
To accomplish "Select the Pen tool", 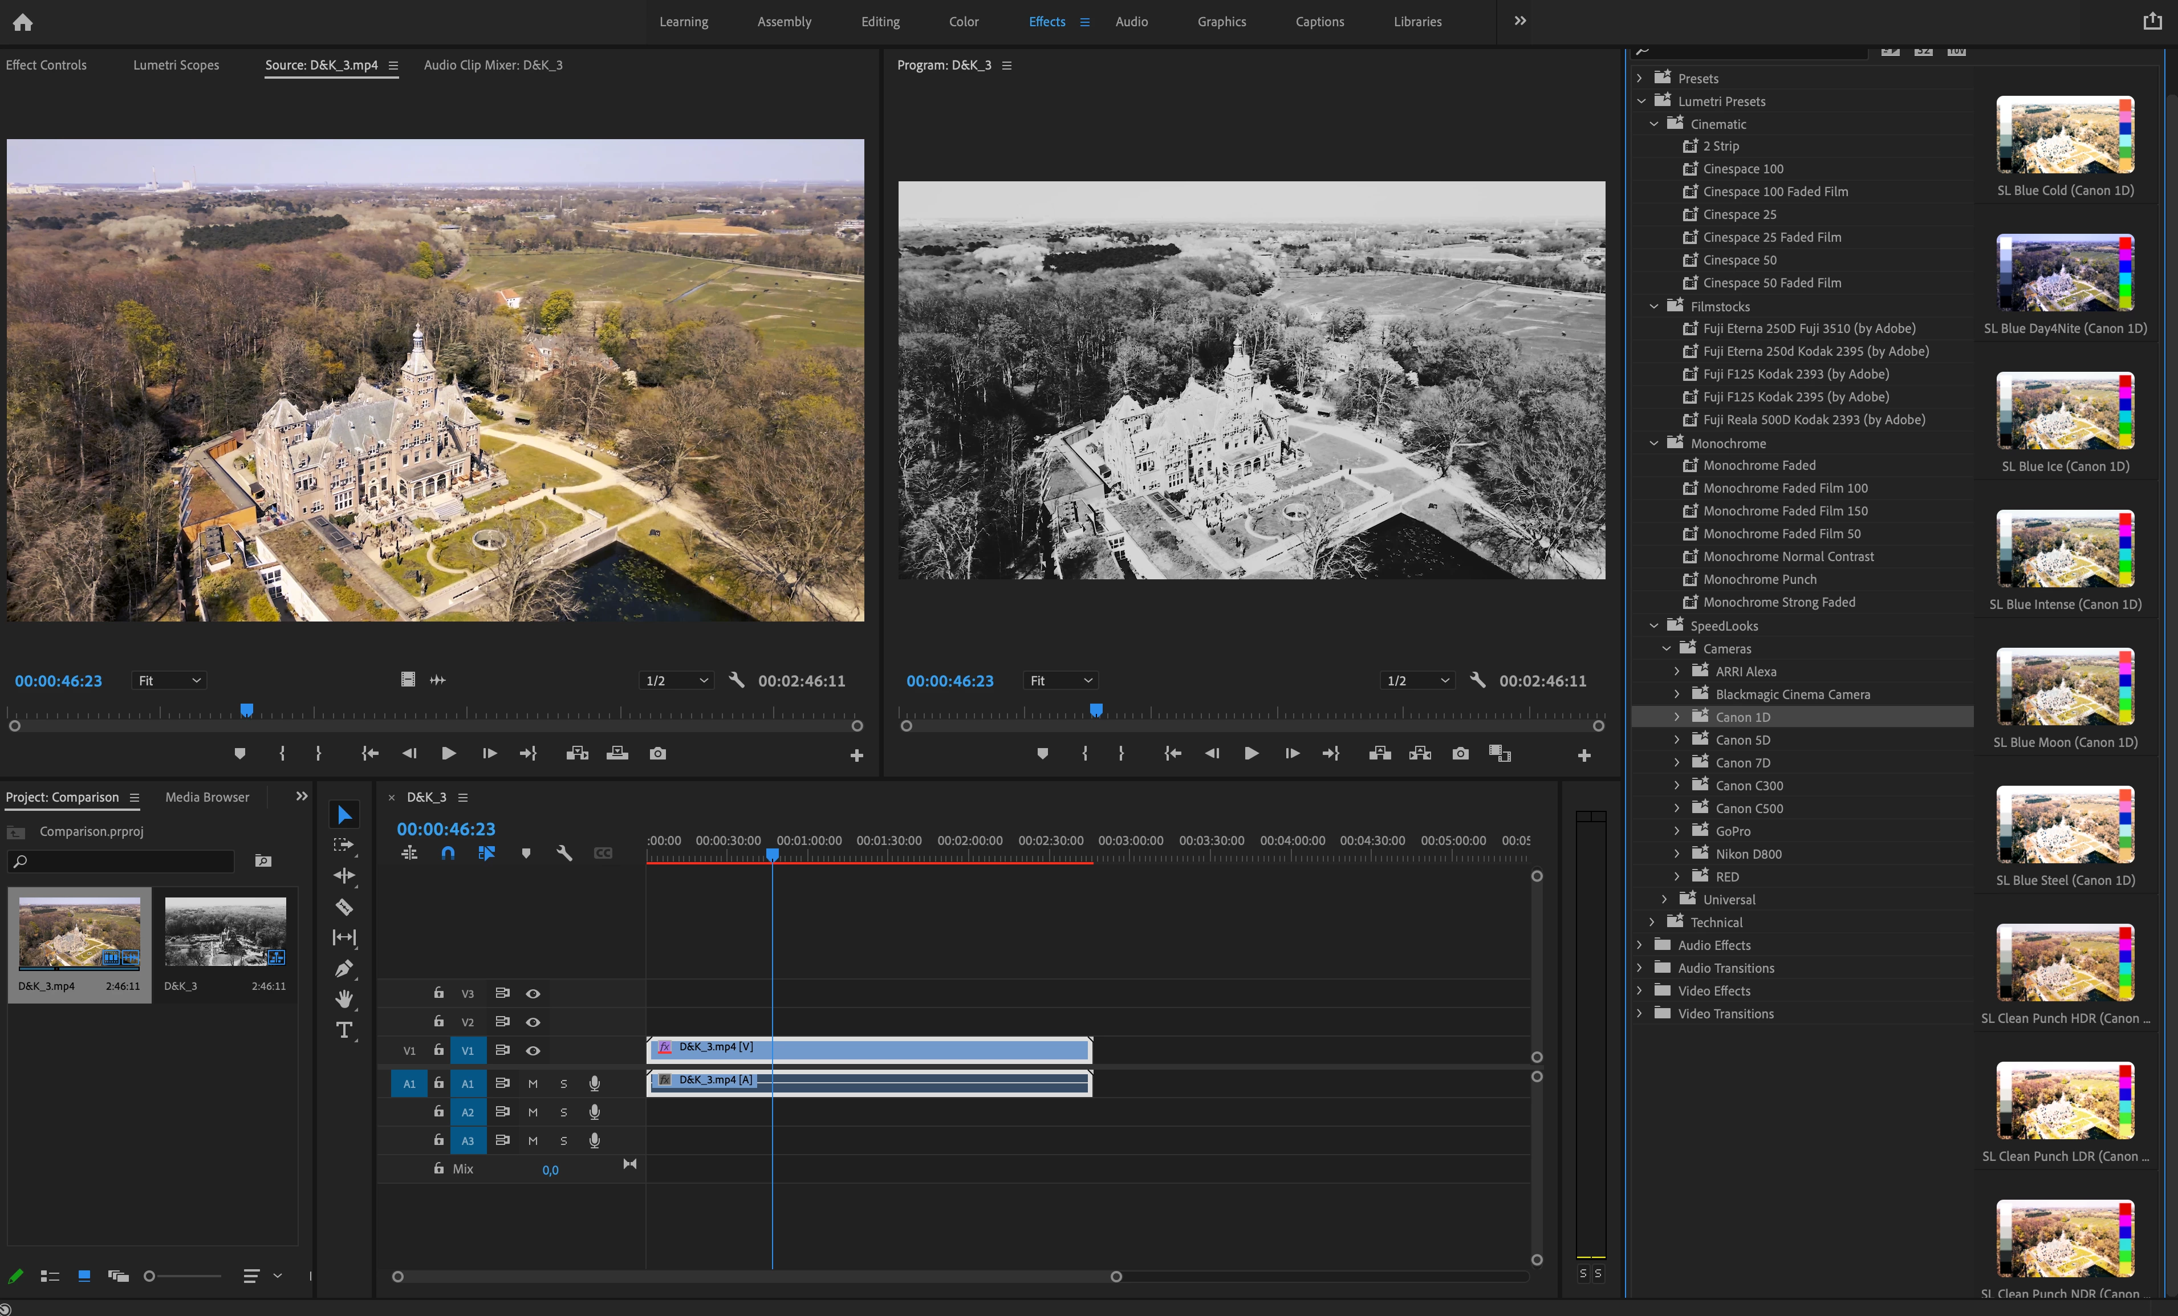I will click(344, 969).
